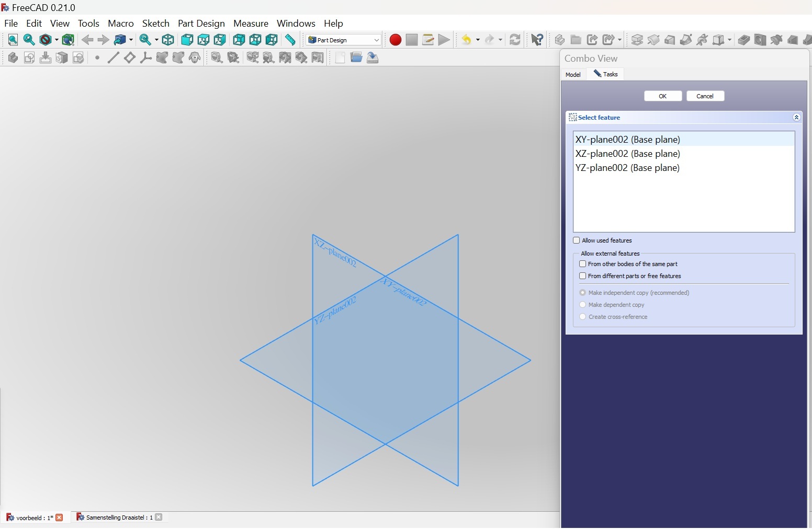Activate the Bounding Box selection icon
This screenshot has height=529, width=812.
click(68, 40)
